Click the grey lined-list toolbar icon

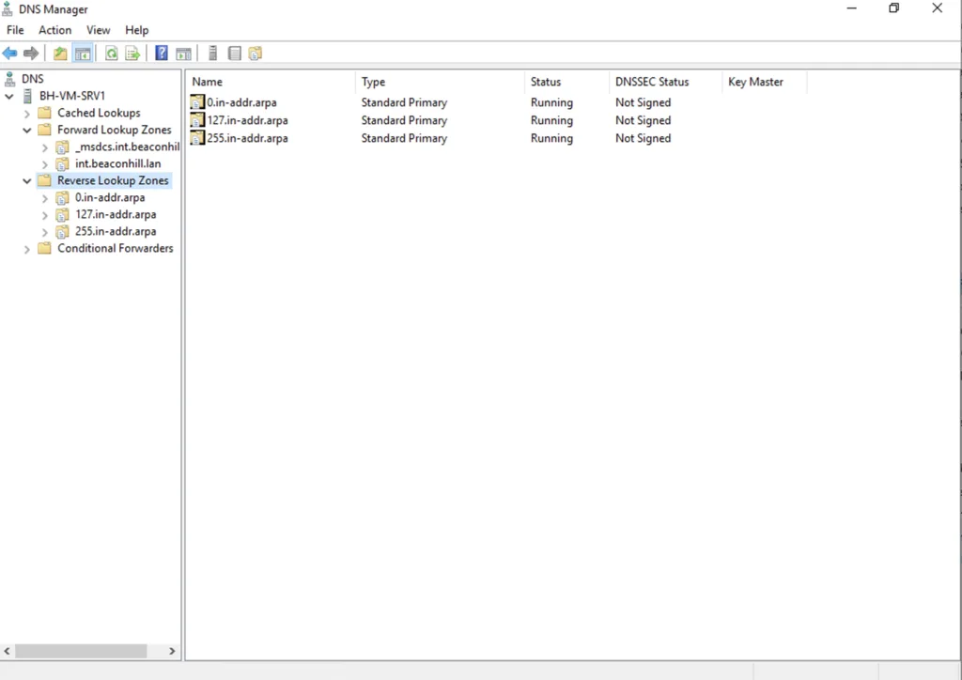click(234, 54)
